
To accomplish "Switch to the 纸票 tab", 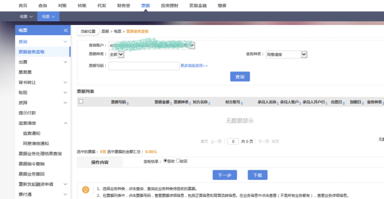I will pos(26,17).
